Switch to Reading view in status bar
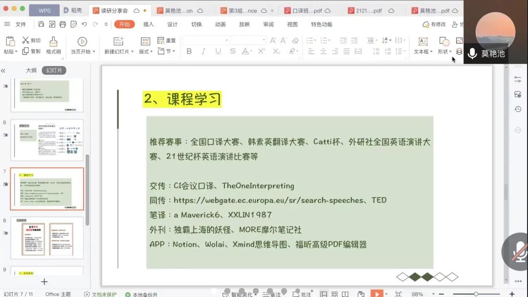 (x=345, y=294)
